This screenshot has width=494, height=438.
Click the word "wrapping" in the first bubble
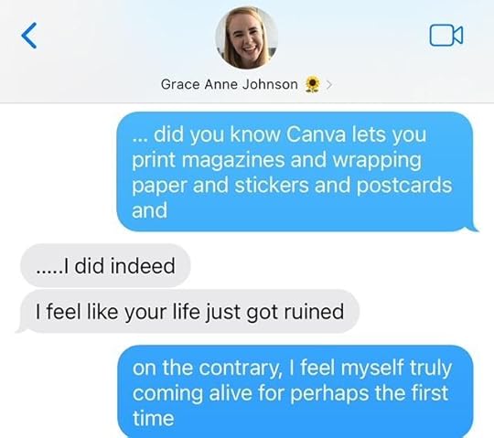coord(377,160)
